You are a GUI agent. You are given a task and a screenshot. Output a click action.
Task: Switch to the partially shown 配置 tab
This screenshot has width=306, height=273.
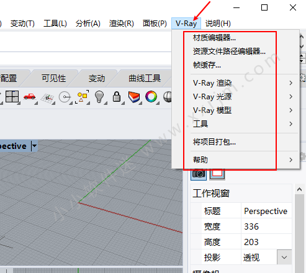8,78
